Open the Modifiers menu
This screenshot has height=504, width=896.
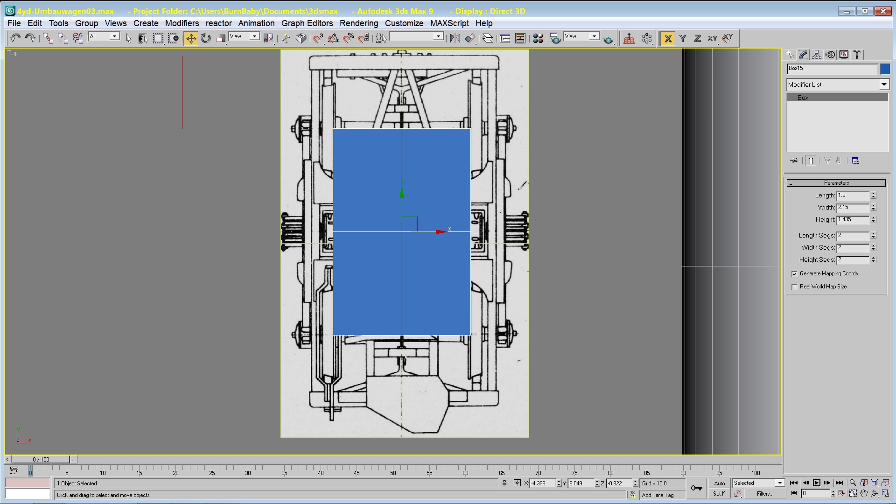[182, 23]
